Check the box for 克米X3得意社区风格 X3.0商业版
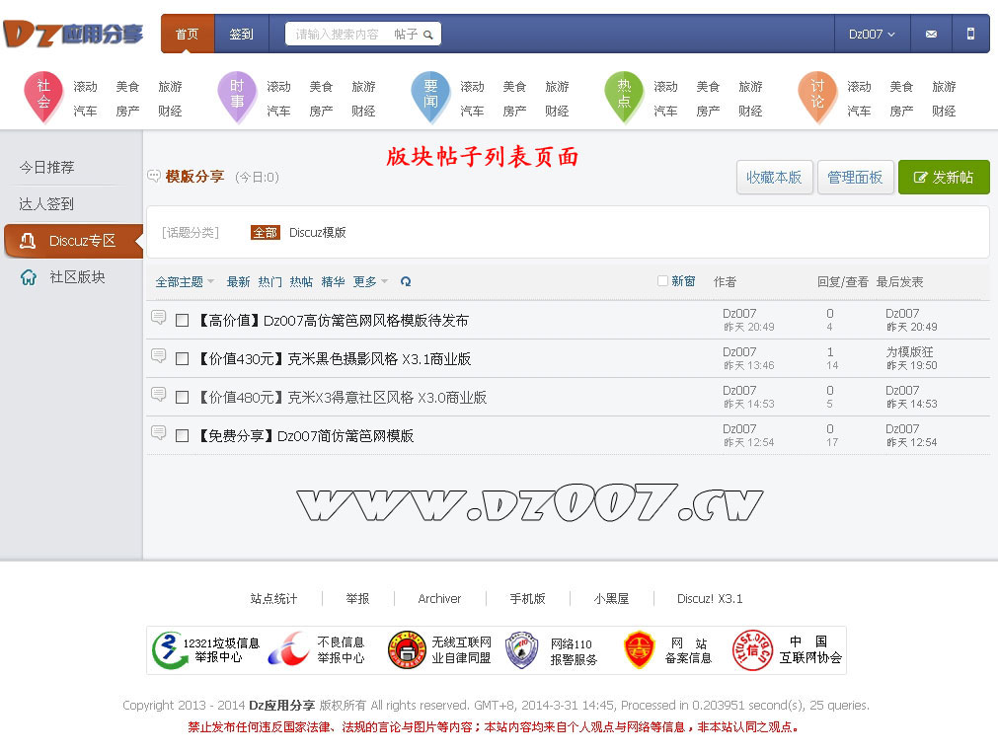The image size is (998, 755). click(182, 397)
